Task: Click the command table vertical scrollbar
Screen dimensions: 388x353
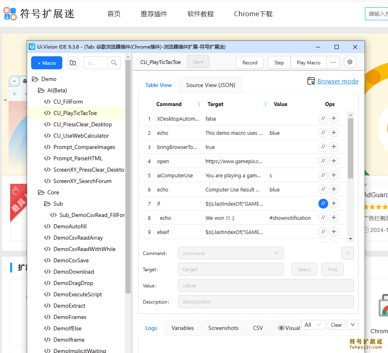Action: pos(350,148)
